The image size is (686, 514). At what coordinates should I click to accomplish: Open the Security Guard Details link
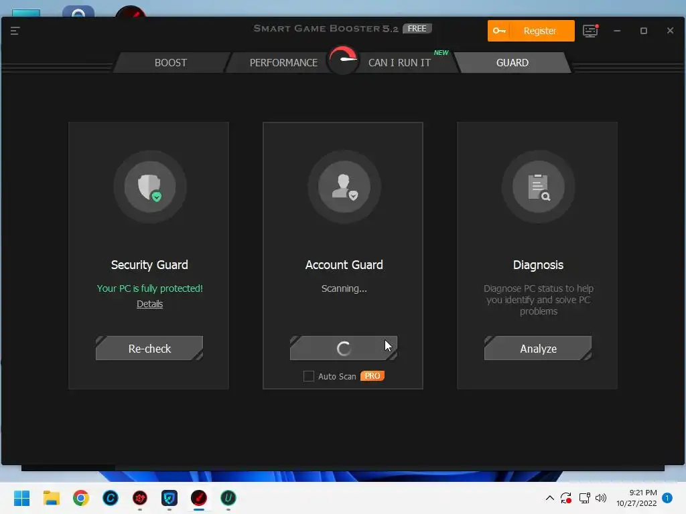[149, 304]
